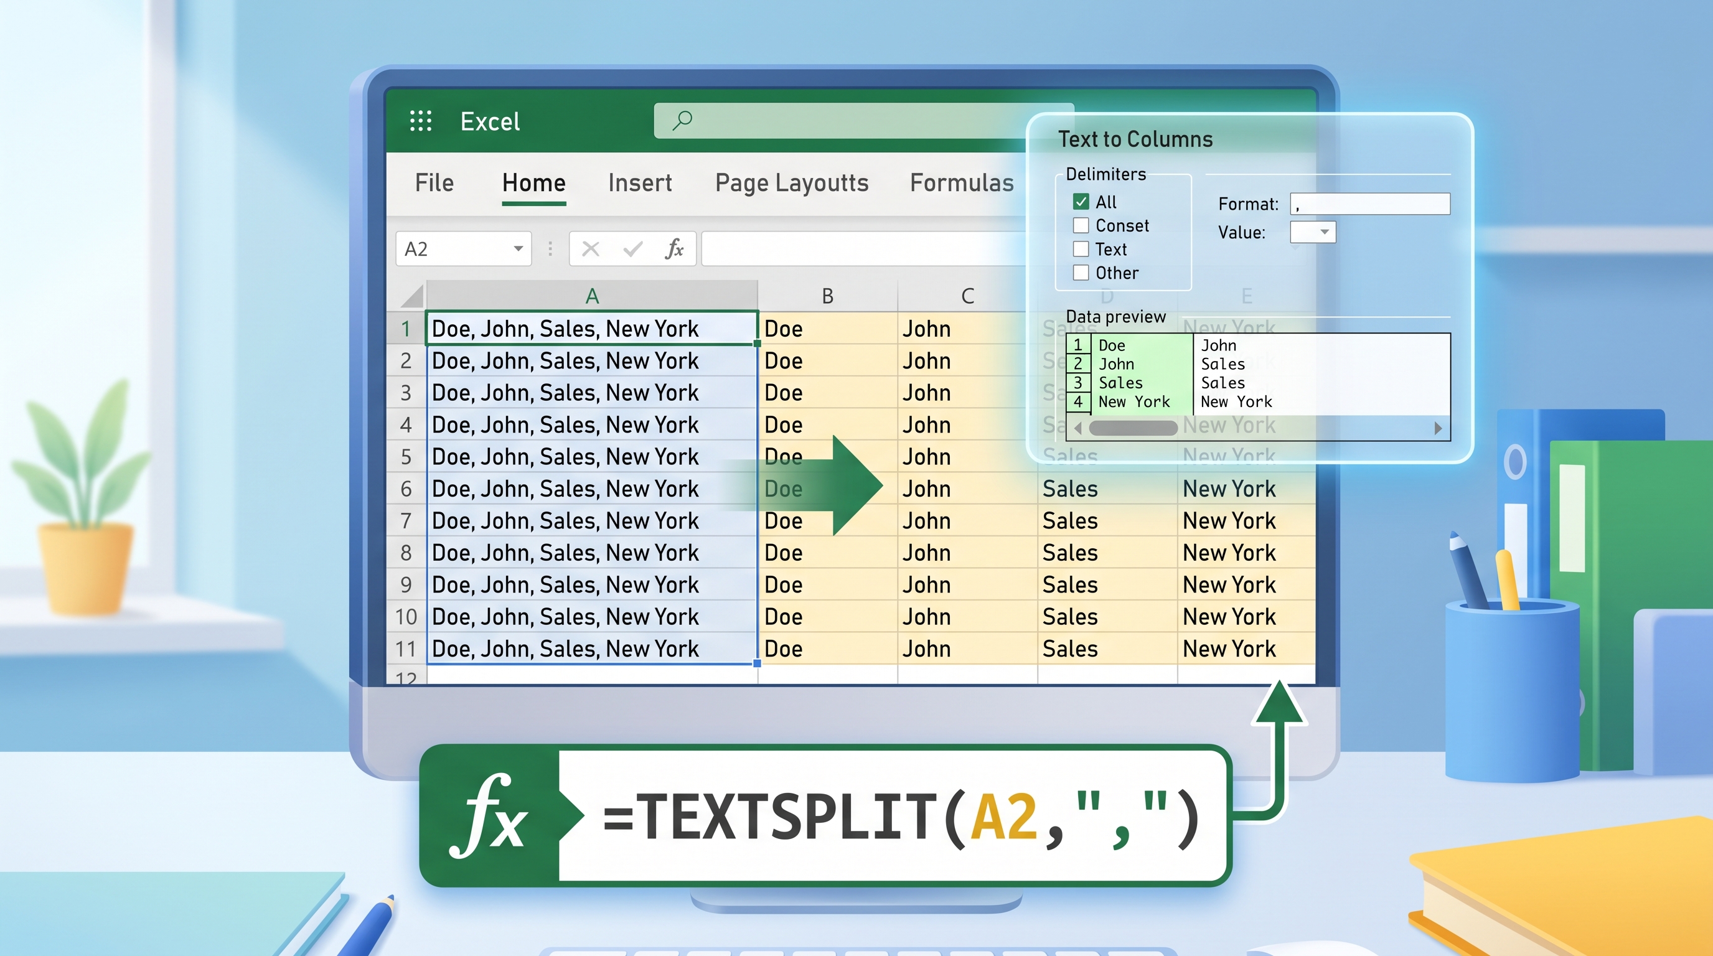Switch to the Home tab

click(x=534, y=183)
